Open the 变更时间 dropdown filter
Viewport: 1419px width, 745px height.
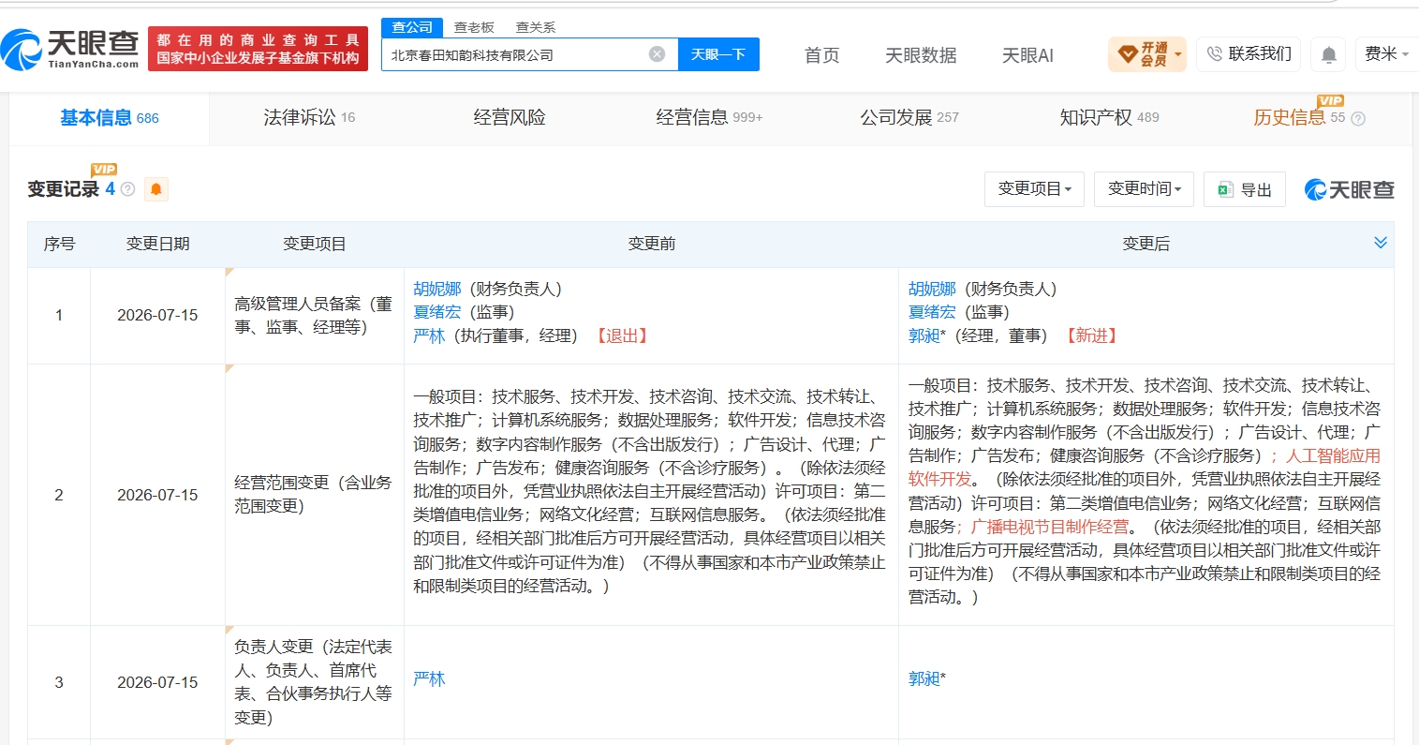(1145, 189)
